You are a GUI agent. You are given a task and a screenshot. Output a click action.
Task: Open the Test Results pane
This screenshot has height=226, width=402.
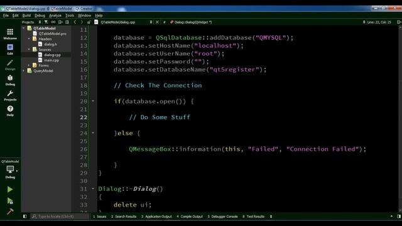(x=253, y=217)
